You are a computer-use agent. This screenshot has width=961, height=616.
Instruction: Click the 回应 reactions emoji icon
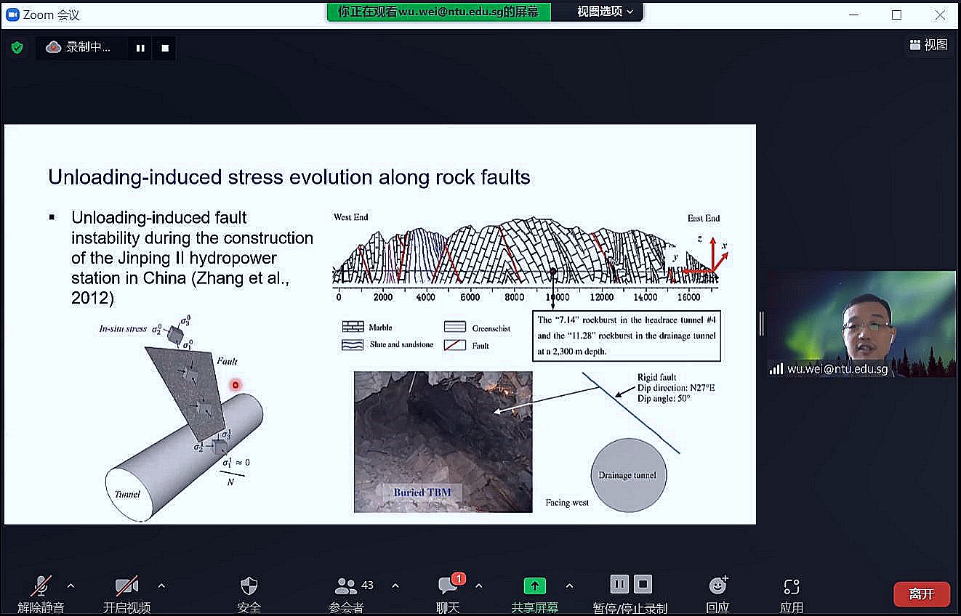click(717, 586)
